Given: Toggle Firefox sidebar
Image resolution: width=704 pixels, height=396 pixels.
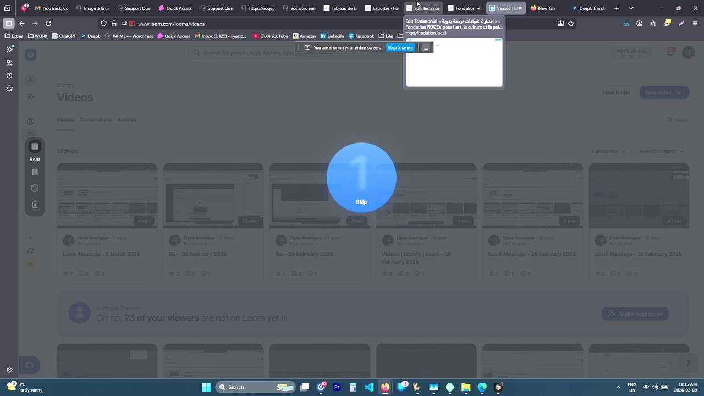Looking at the screenshot, I should 8,24.
